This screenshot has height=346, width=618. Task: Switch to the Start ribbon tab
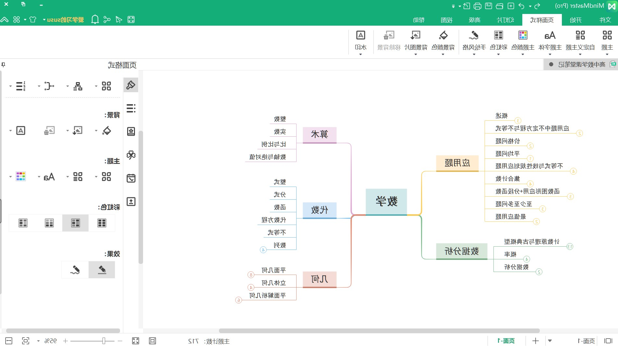(x=576, y=20)
